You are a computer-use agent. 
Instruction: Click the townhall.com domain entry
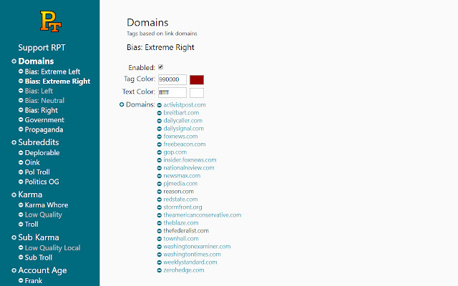coord(181,239)
